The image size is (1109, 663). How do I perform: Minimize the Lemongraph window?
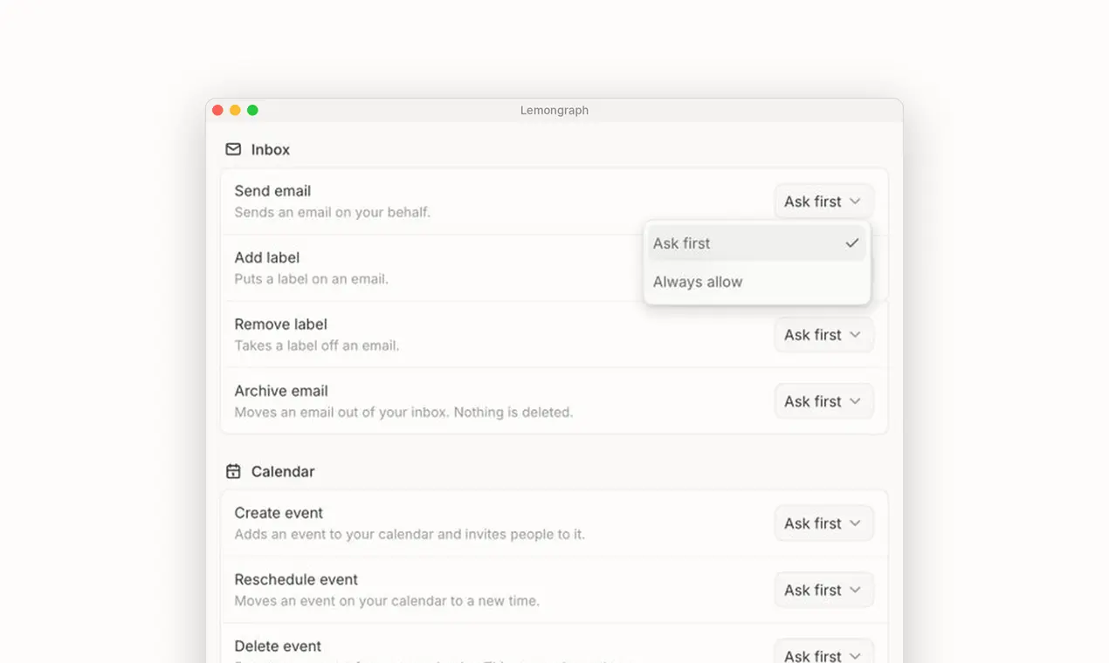[x=235, y=110]
